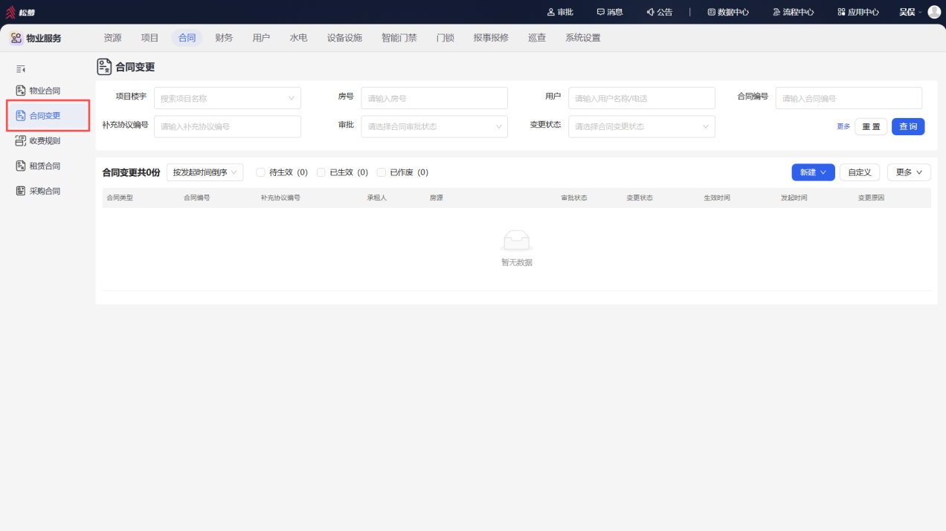Click the 合同变更 sidebar label
Viewport: 946px width, 531px height.
pos(45,116)
